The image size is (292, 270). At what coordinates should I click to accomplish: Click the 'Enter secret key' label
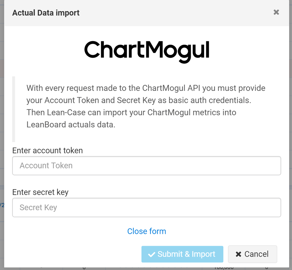tap(40, 192)
